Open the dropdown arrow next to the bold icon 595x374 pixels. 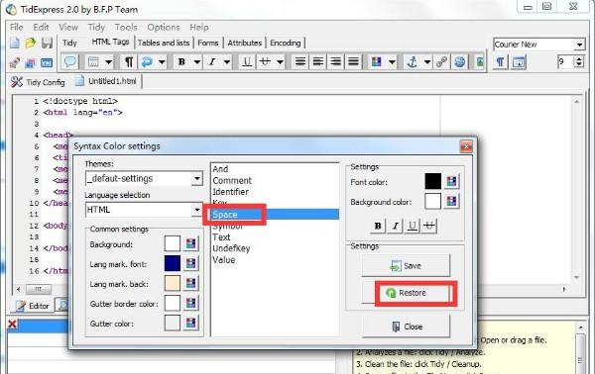(197, 61)
